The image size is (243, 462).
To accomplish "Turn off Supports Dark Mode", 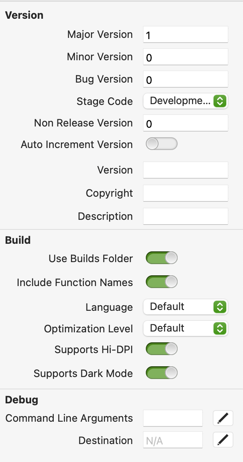I will [161, 373].
